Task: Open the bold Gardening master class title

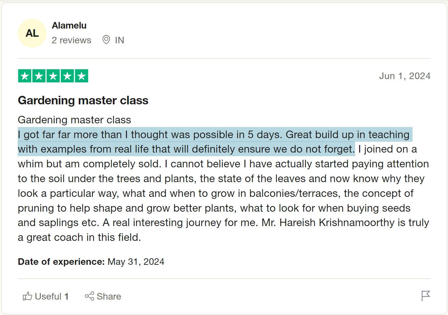Action: 83,100
